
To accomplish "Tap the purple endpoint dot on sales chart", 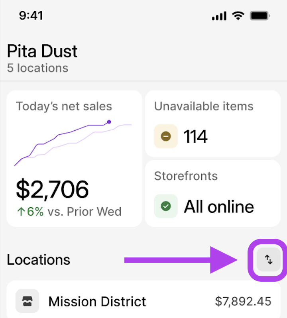I will click(x=109, y=122).
